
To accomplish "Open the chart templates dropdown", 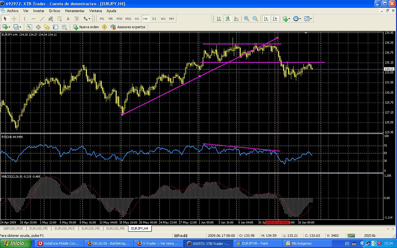I will tap(308, 19).
